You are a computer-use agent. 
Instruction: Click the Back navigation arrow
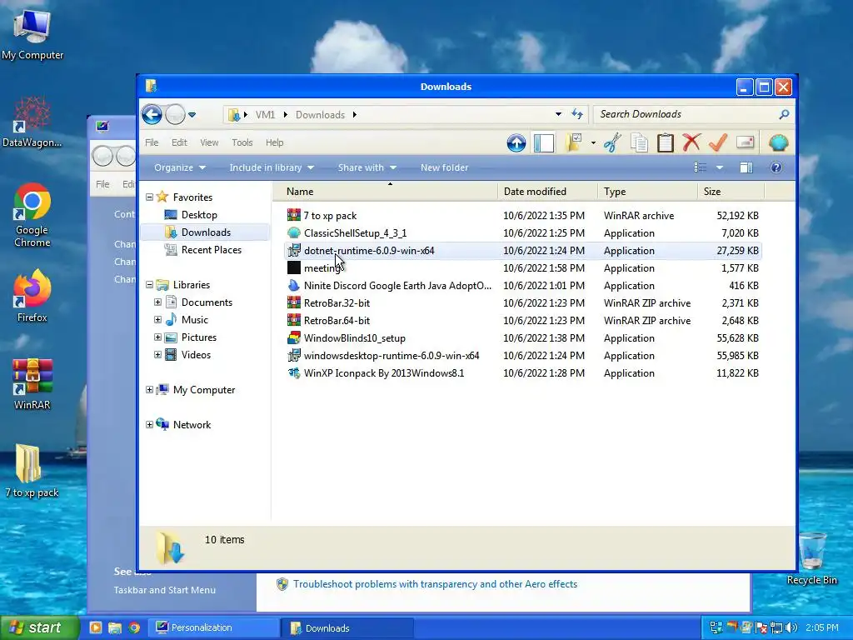[152, 115]
